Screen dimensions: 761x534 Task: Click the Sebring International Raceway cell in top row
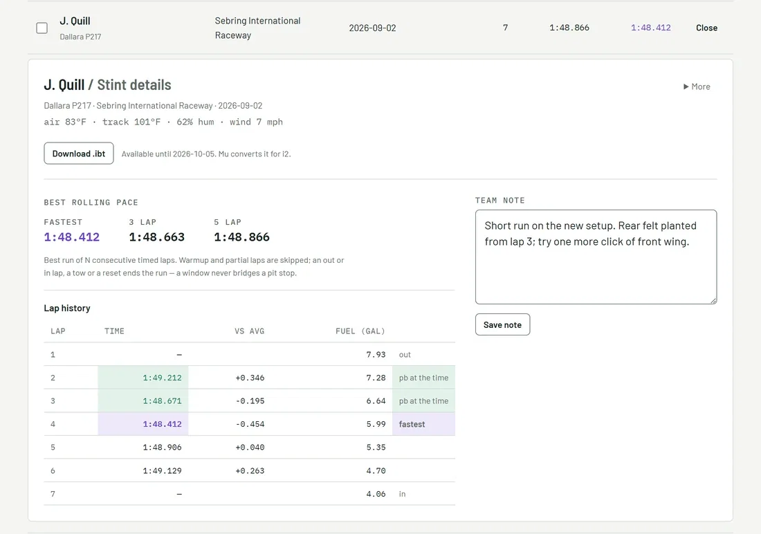258,28
